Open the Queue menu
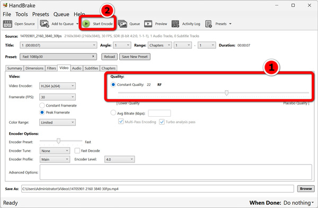Viewport: 318px width, 208px height. coord(61,14)
